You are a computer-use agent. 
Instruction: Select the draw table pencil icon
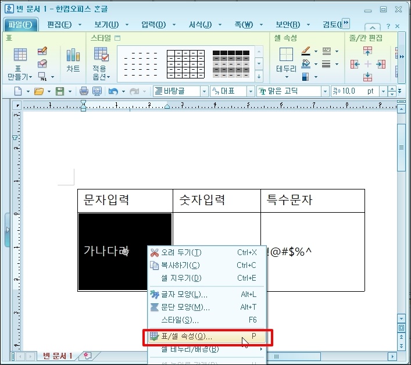pyautogui.click(x=42, y=51)
